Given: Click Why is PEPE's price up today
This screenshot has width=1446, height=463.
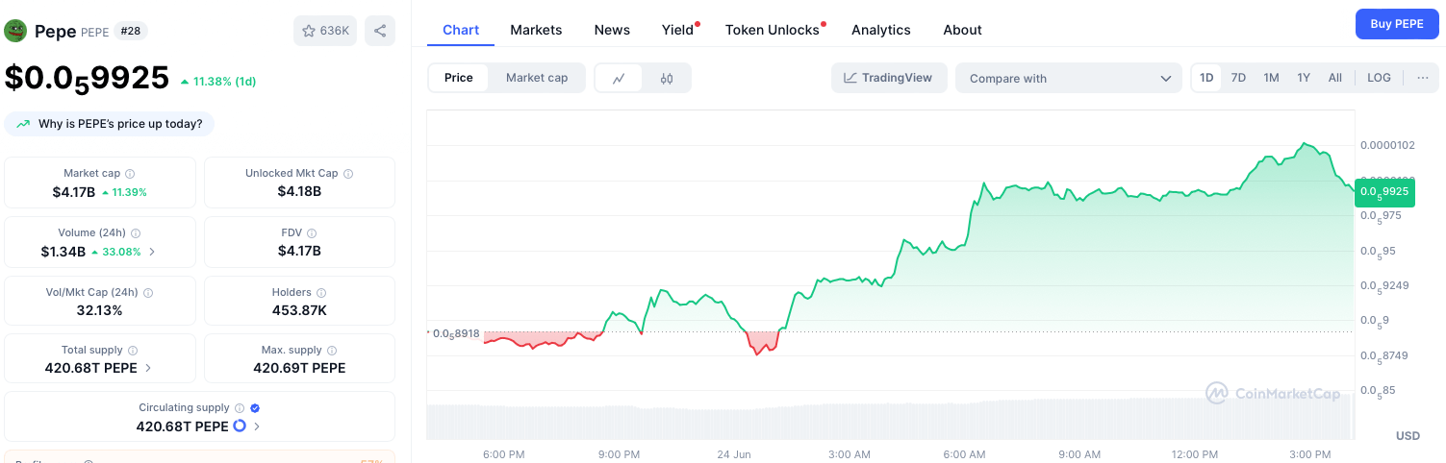Looking at the screenshot, I should [110, 124].
